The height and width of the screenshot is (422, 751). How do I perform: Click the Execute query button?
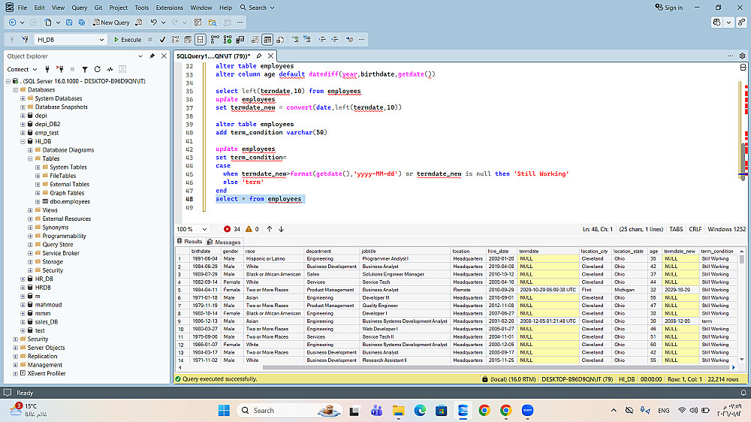coord(127,39)
